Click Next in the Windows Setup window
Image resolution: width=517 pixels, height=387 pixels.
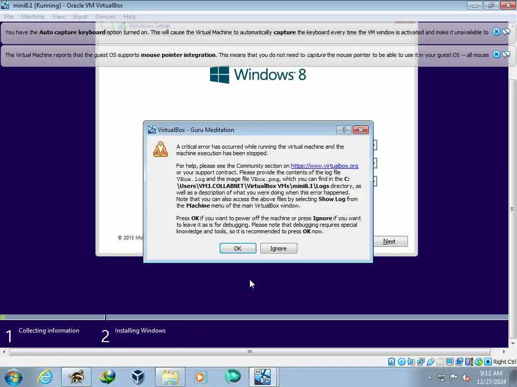[389, 241]
